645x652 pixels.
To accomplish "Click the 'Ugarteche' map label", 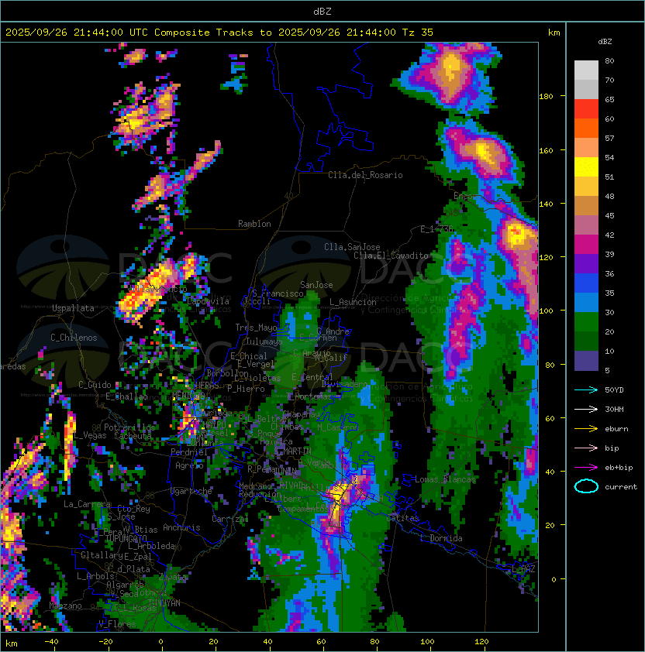I will [191, 491].
